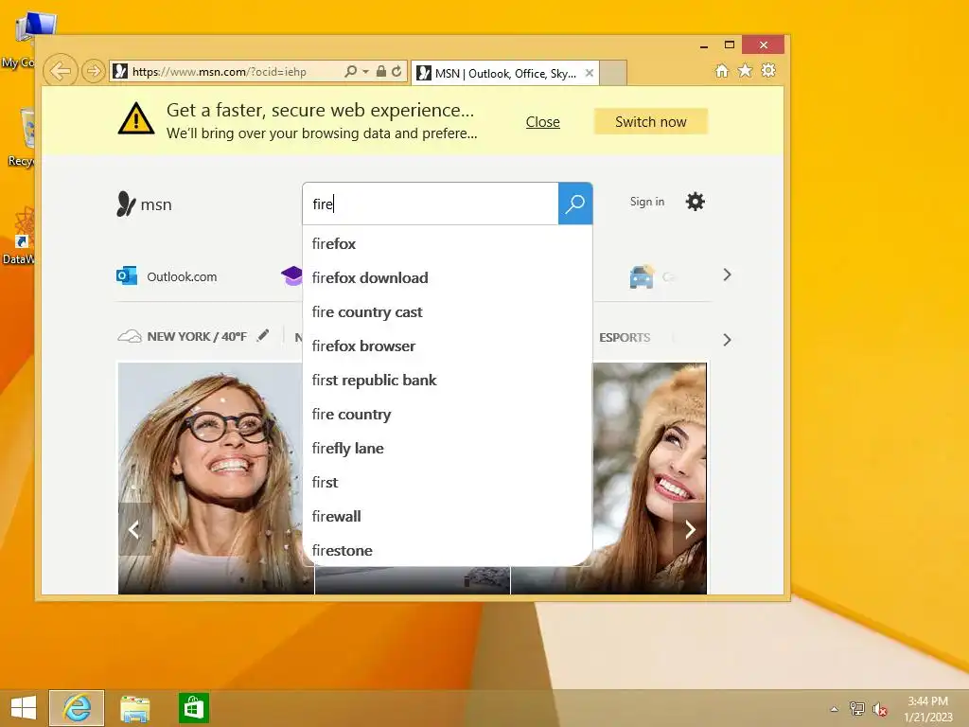Show next carousel slide
The image size is (969, 727).
coord(690,529)
